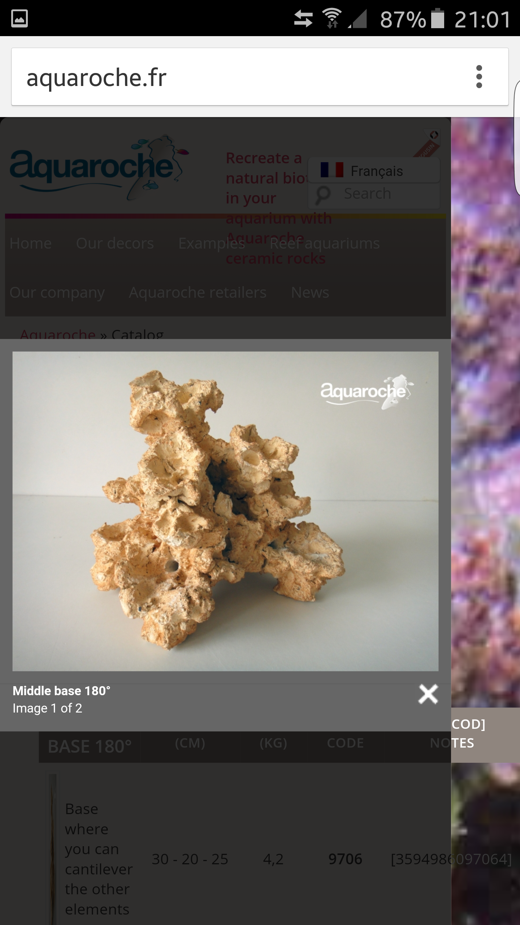Tap the aquaroche.fr address bar
Screen dimensions: 520x925
tap(238, 77)
